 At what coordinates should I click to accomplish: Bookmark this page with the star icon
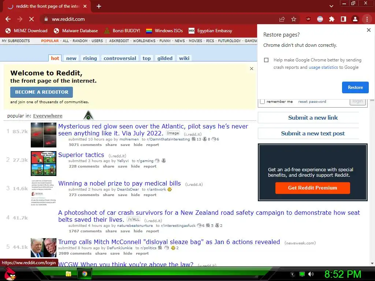[x=294, y=19]
